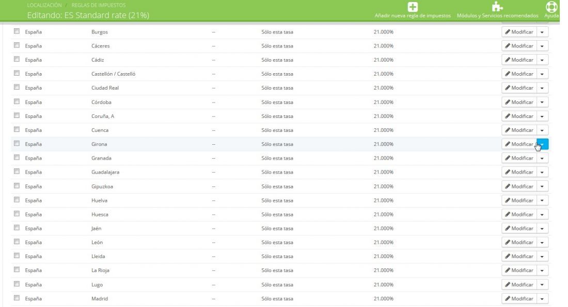Screen dimensions: 568x307
Task: Click the Granada province name
Action: coord(101,158)
